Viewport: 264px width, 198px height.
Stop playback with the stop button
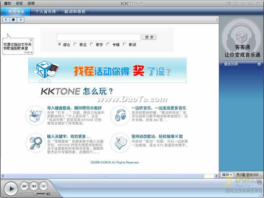point(44,186)
